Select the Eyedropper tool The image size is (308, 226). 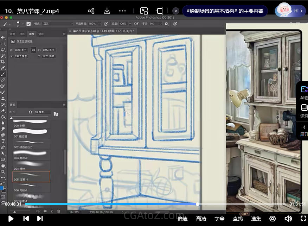3,68
